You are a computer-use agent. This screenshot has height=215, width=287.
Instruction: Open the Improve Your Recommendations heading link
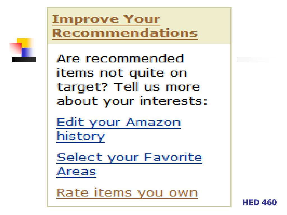coord(125,27)
